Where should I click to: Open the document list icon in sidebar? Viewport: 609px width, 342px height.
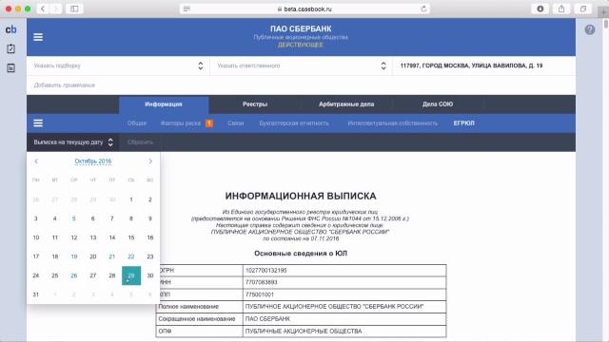click(10, 67)
